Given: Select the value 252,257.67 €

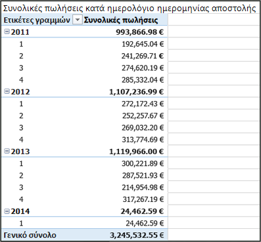Looking at the screenshot, I should (x=143, y=115).
